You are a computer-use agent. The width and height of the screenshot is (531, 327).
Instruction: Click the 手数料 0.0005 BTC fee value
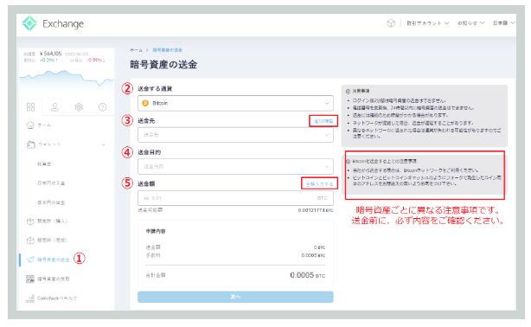[313, 255]
